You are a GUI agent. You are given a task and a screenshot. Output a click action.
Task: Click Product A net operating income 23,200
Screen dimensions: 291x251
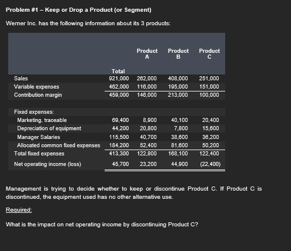click(x=148, y=164)
